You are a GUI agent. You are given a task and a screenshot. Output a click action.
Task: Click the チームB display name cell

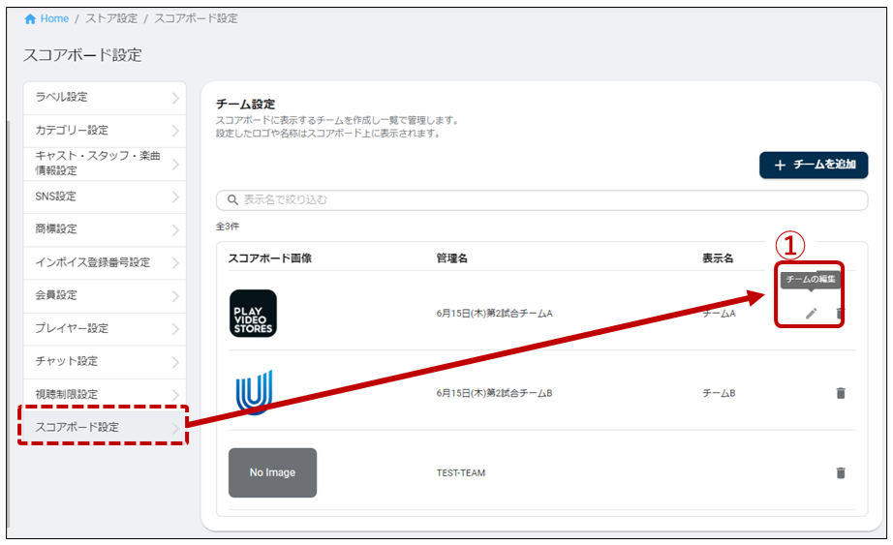[x=719, y=393]
